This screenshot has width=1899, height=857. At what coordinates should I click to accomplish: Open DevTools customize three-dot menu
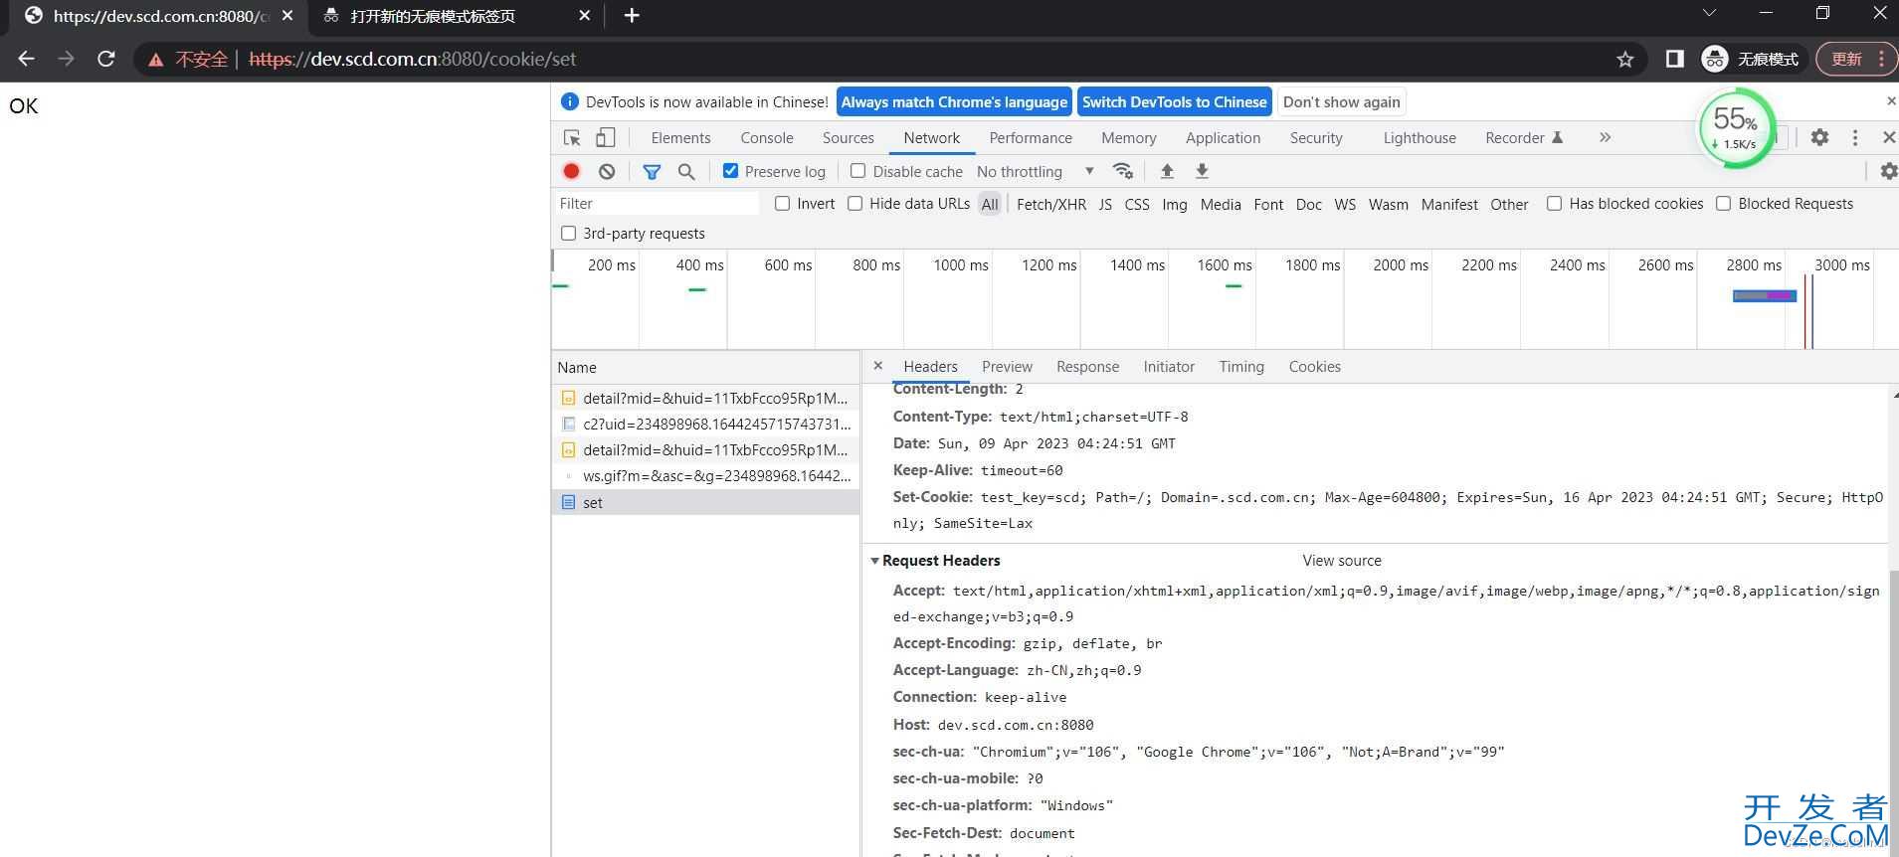click(x=1855, y=138)
